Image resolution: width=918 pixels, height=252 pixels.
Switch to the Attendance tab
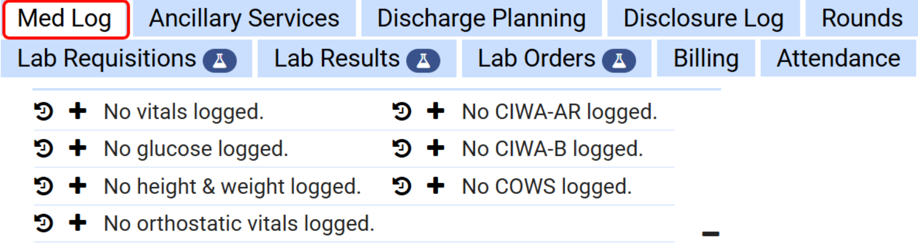[x=838, y=59]
